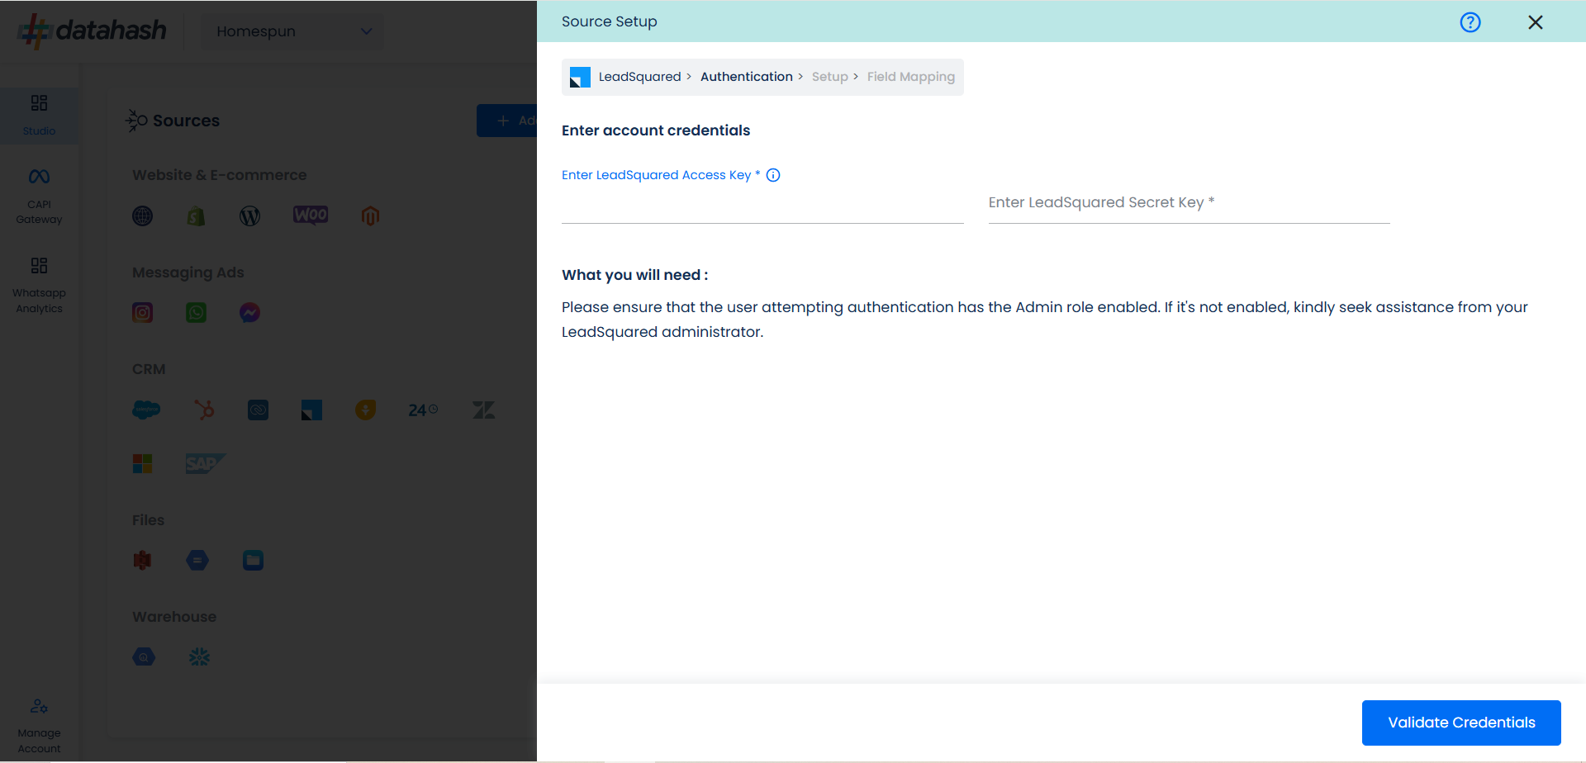The width and height of the screenshot is (1586, 763).
Task: Select the WooCommerce source icon
Action: pos(311,215)
